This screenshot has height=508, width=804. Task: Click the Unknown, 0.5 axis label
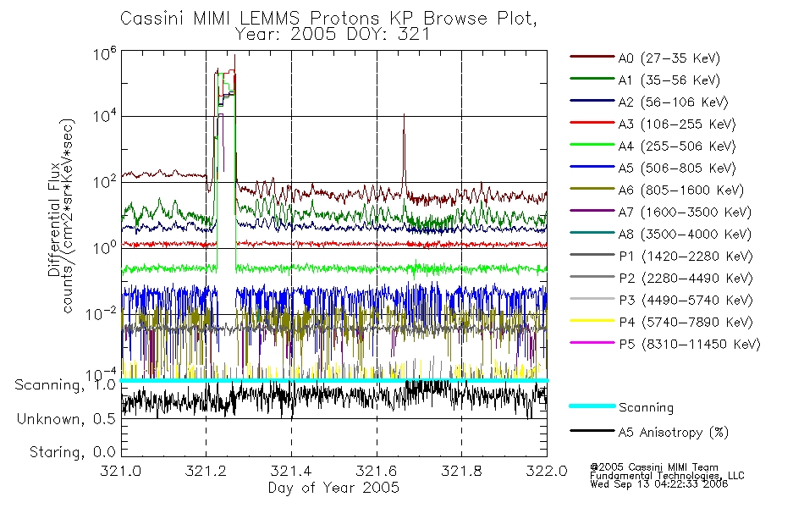tap(66, 419)
